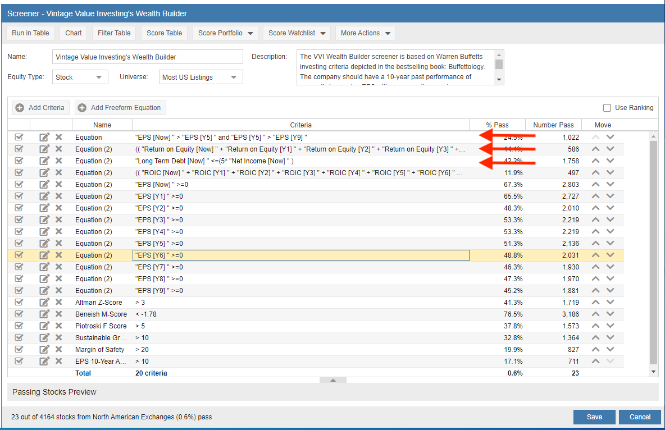The width and height of the screenshot is (665, 430).
Task: Uncheck the ROIC equation row
Action: [19, 172]
